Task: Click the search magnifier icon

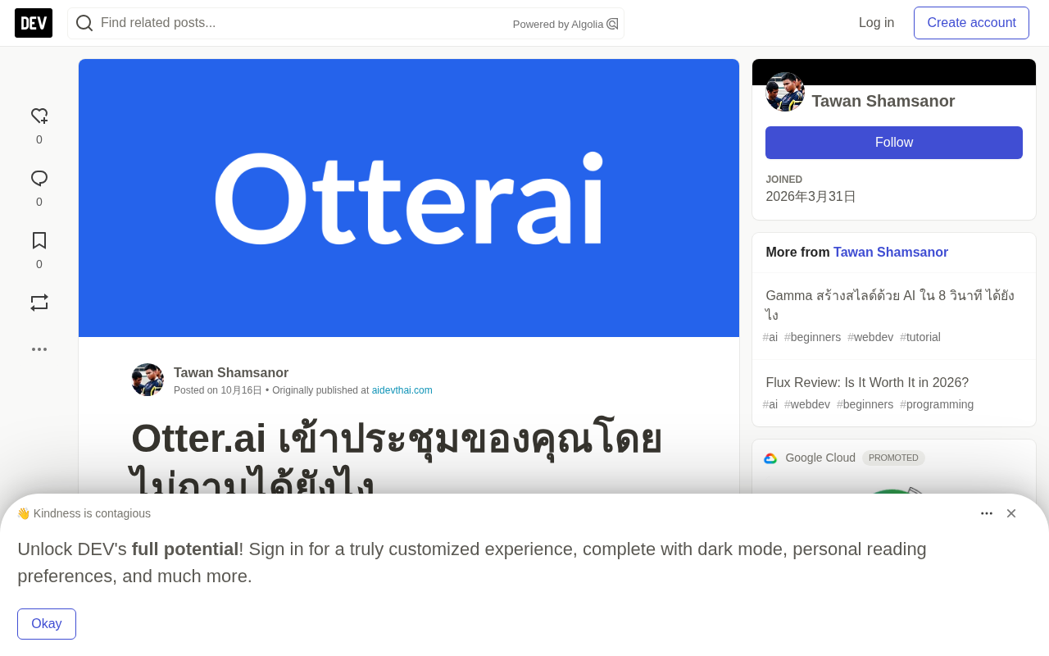Action: pyautogui.click(x=84, y=23)
